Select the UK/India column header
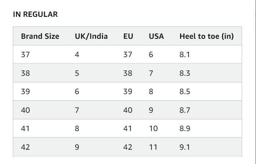 pos(91,36)
